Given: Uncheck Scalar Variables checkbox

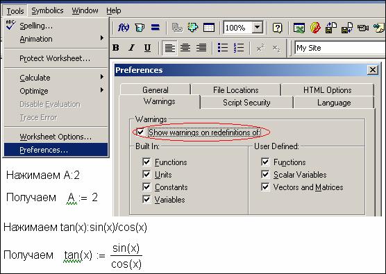Looking at the screenshot, I should pyautogui.click(x=265, y=174).
